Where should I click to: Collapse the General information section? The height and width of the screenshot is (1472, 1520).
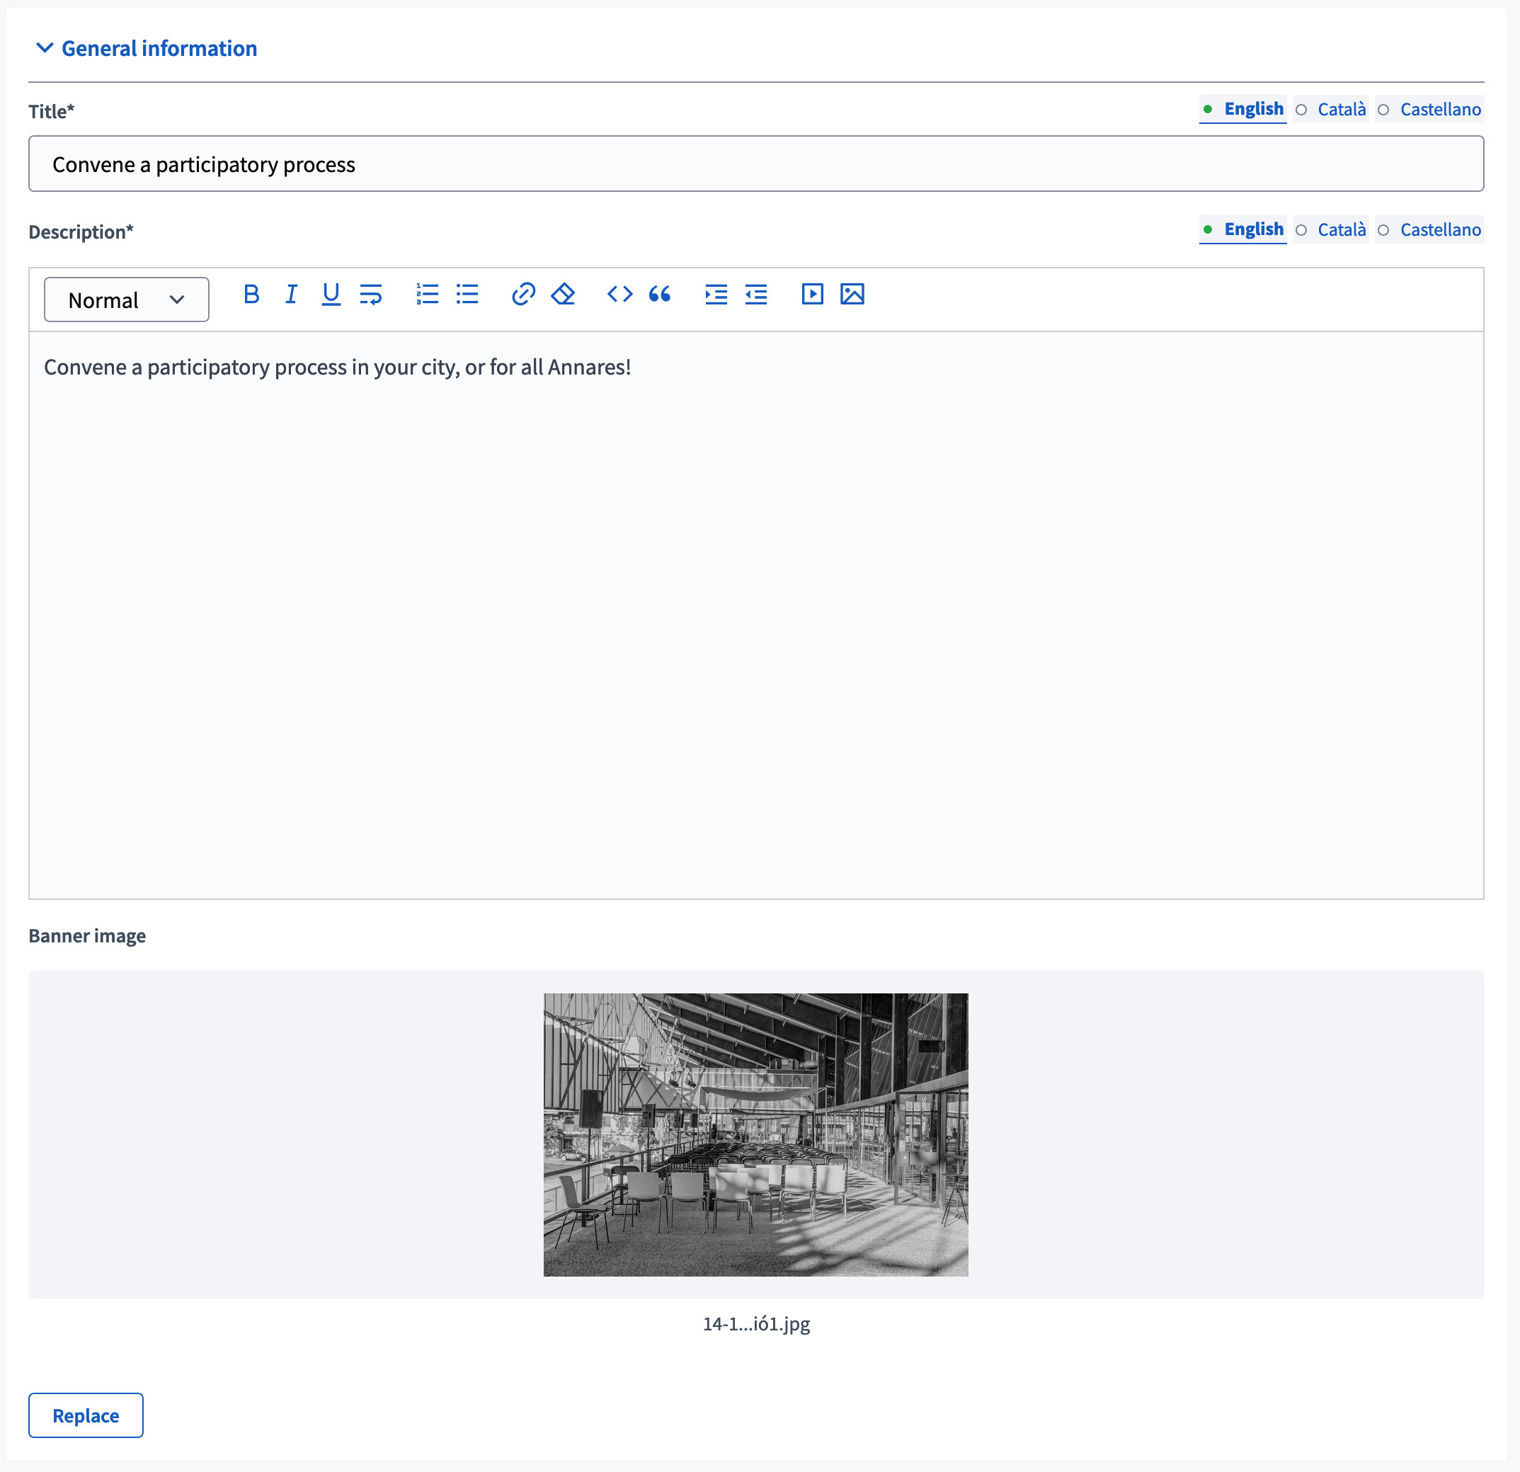pos(146,48)
